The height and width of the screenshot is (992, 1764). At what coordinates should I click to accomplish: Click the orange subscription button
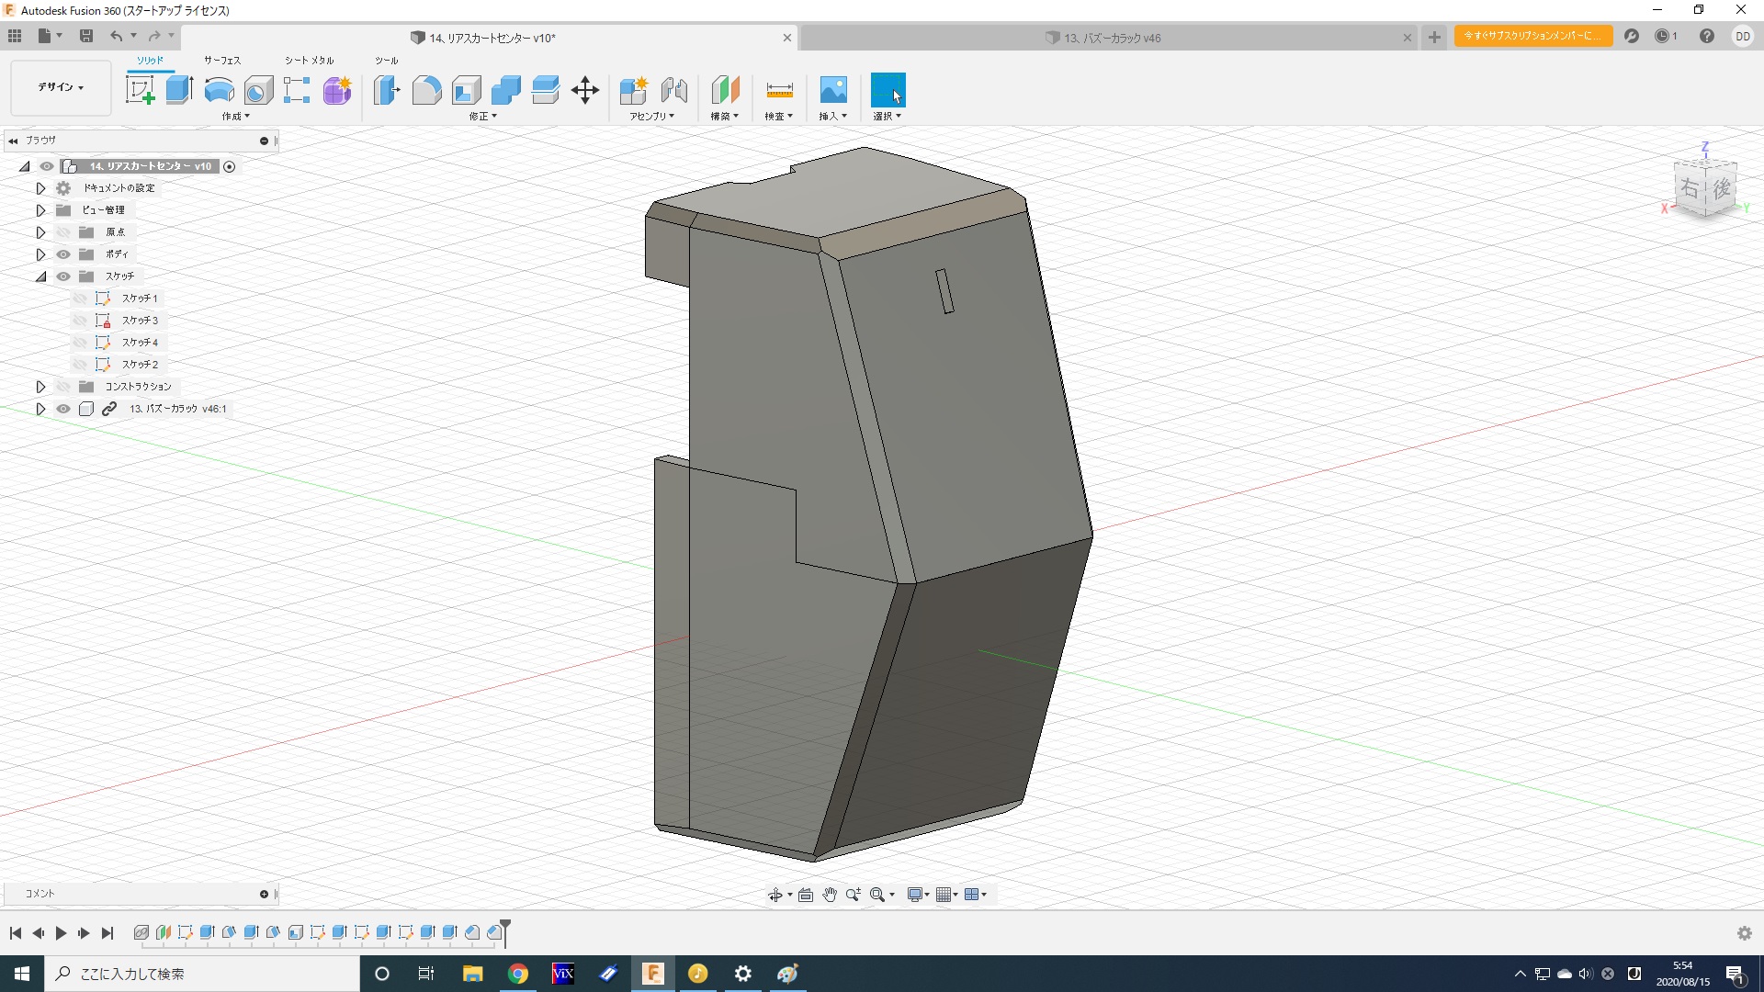coord(1532,36)
